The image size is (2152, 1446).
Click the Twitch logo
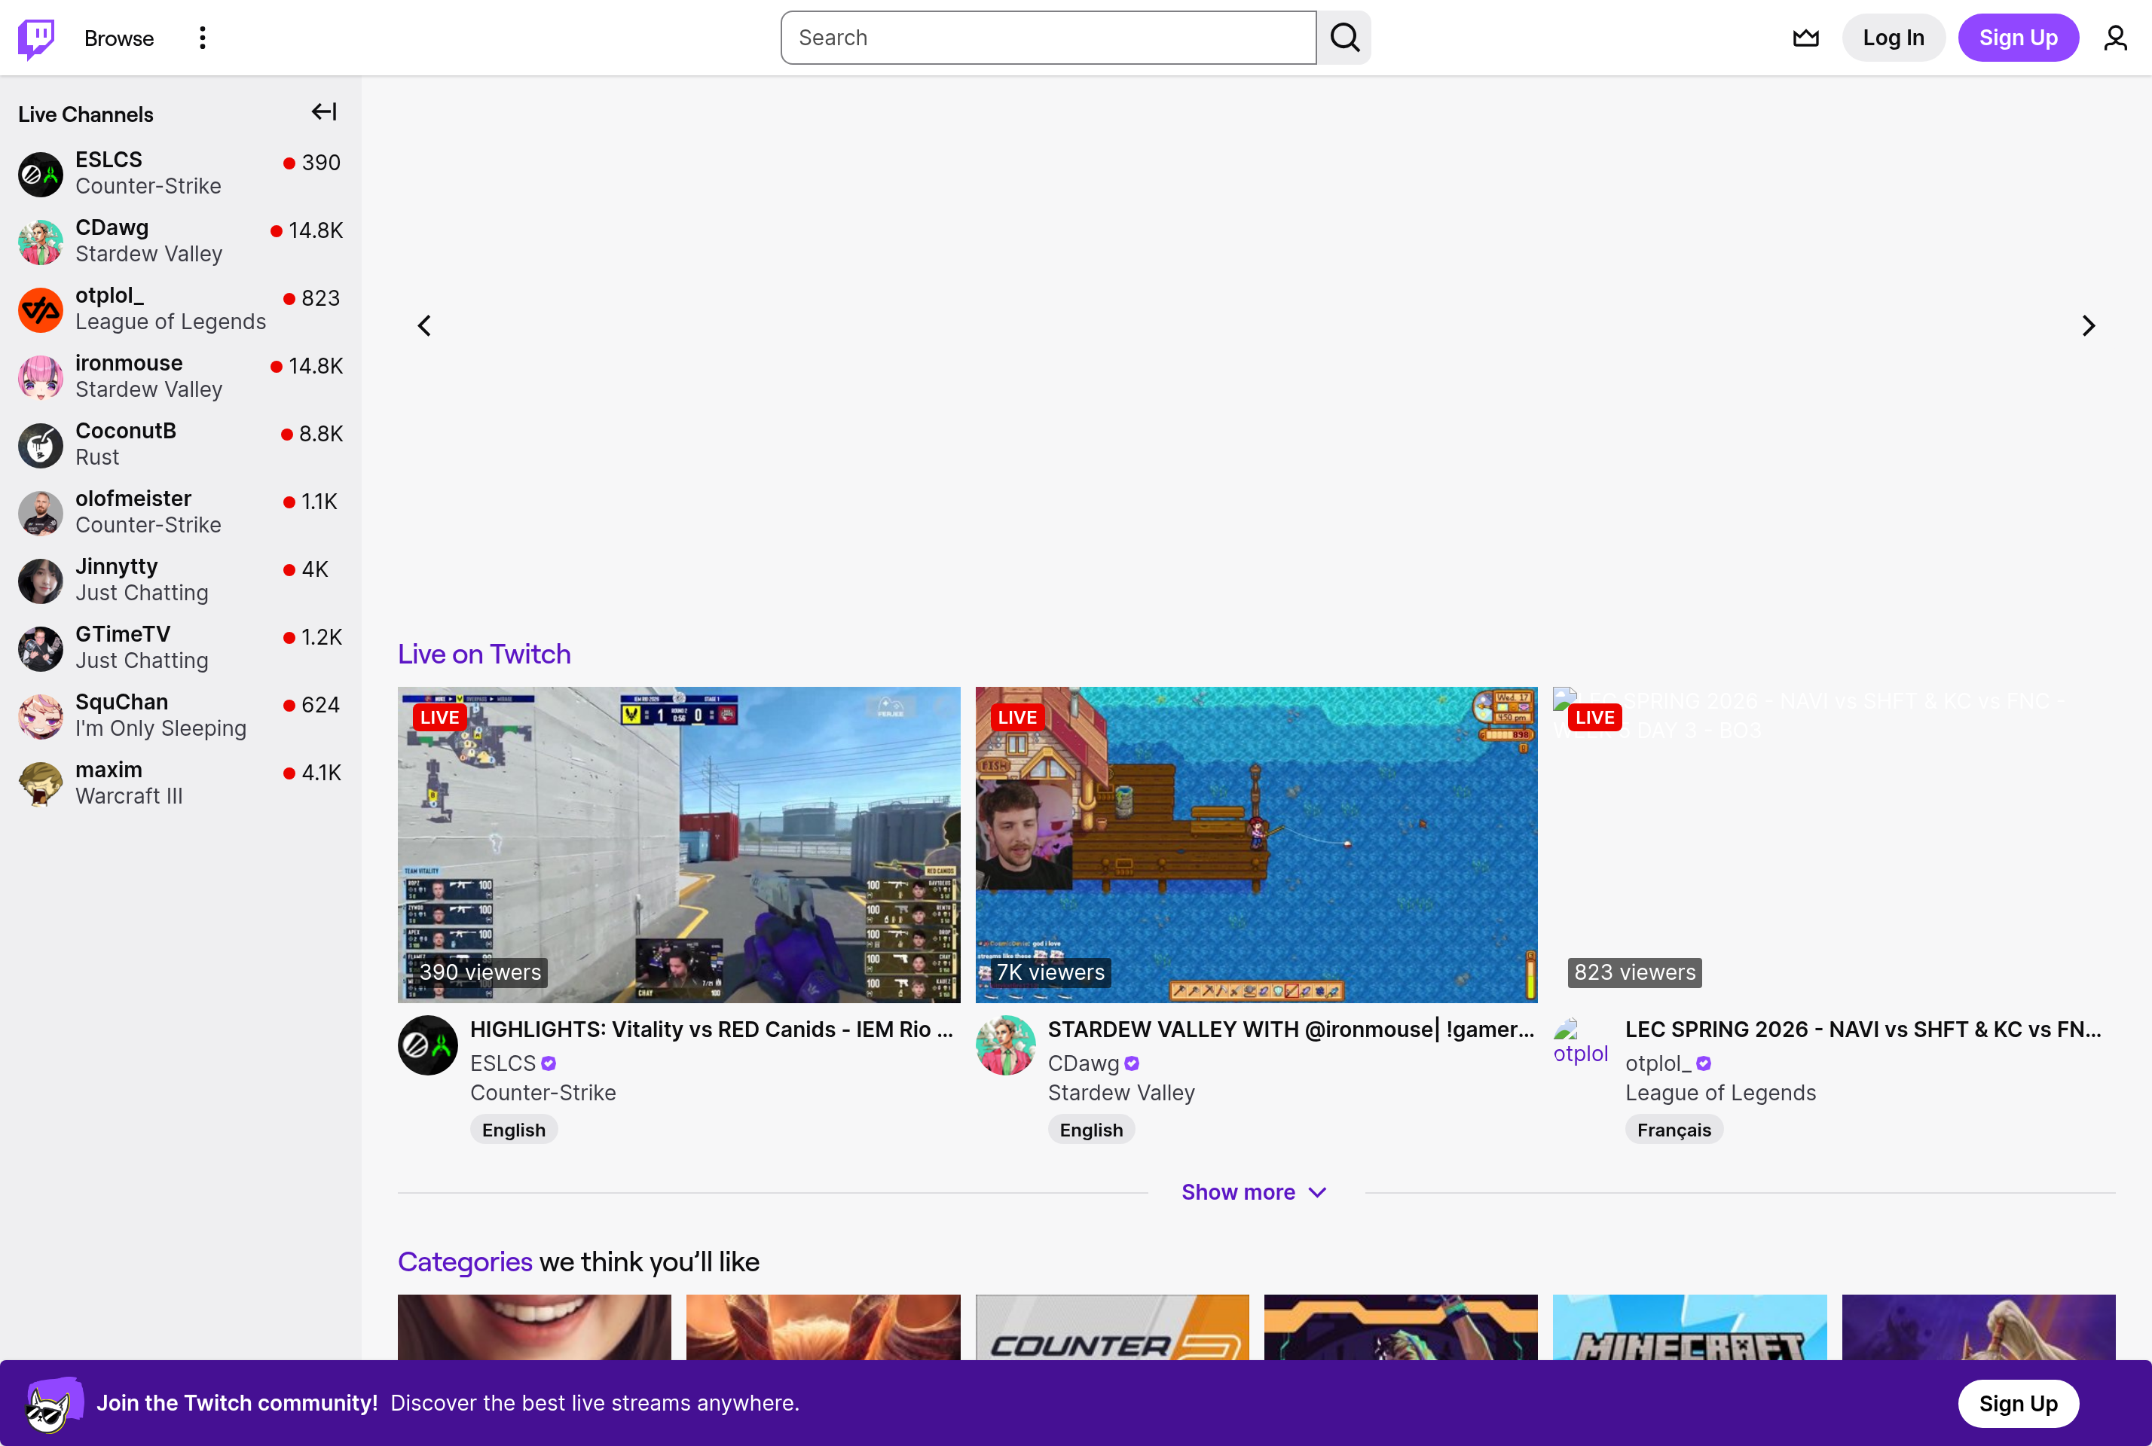click(x=37, y=37)
